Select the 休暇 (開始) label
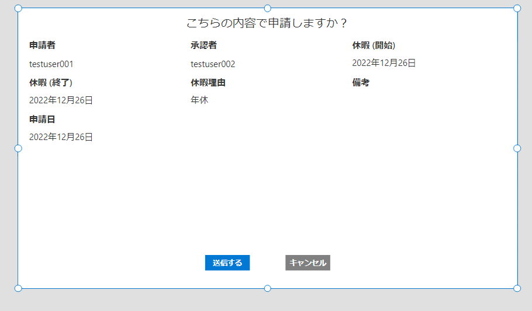Viewport: 532px width, 311px height. [x=374, y=45]
